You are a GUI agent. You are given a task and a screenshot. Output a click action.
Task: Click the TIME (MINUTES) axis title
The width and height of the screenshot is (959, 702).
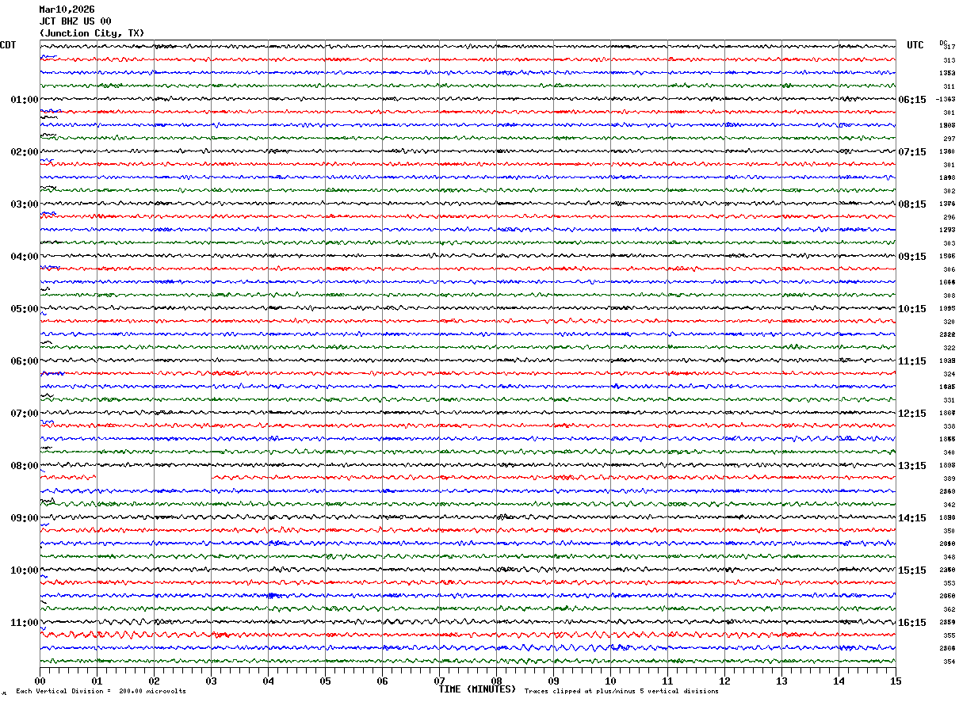click(x=476, y=689)
